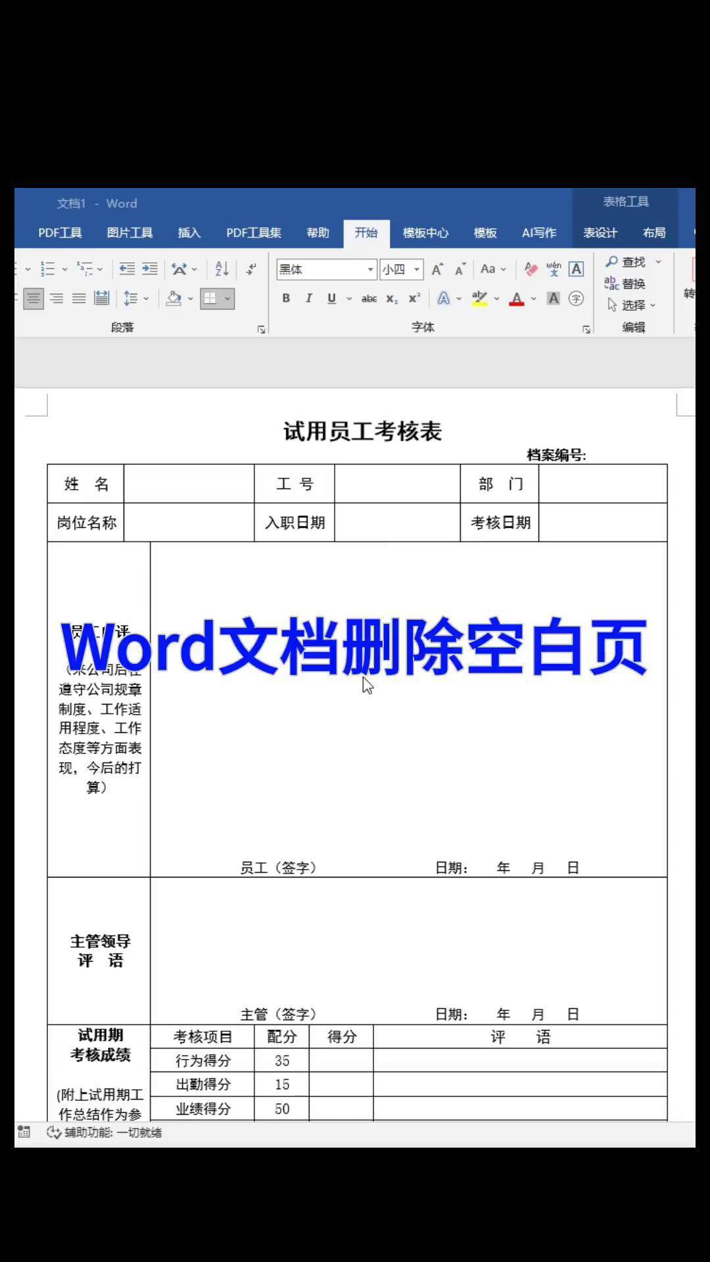The height and width of the screenshot is (1262, 710).
Task: Toggle center alignment
Action: click(x=34, y=299)
